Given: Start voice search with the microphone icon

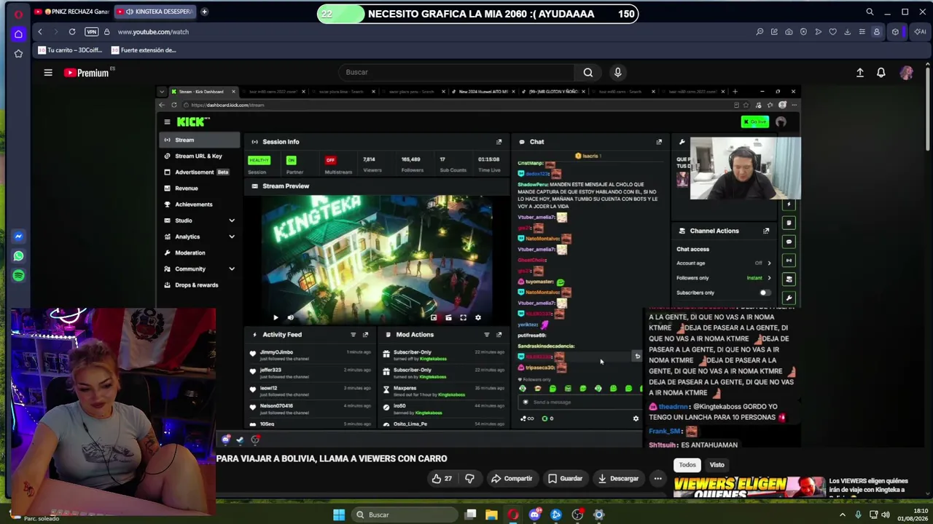Looking at the screenshot, I should (617, 72).
